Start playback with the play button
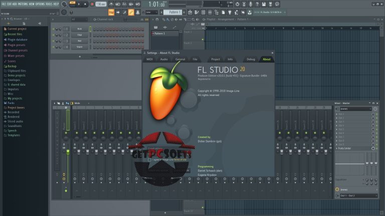Viewport: 385px width, 216px height. click(79, 4)
